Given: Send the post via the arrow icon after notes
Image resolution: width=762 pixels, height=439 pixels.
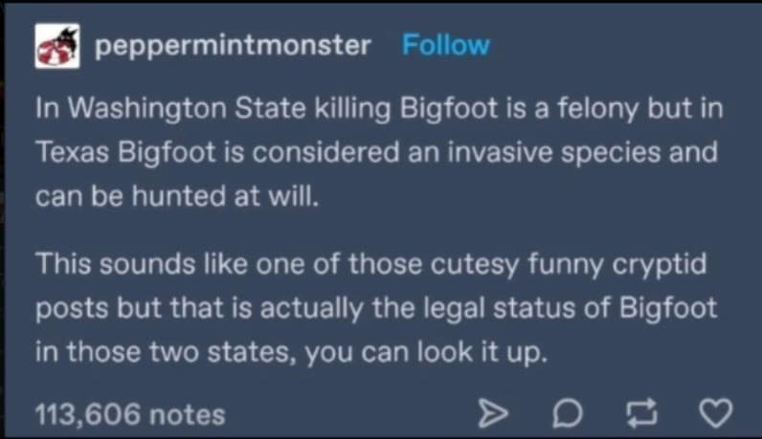Looking at the screenshot, I should pyautogui.click(x=493, y=414).
